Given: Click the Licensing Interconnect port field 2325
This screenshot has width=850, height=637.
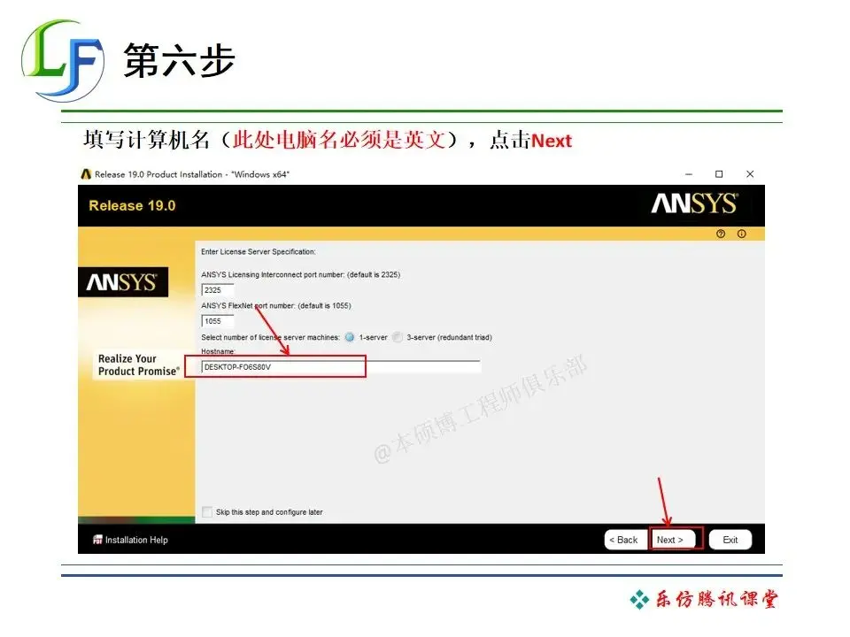Looking at the screenshot, I should pos(218,290).
